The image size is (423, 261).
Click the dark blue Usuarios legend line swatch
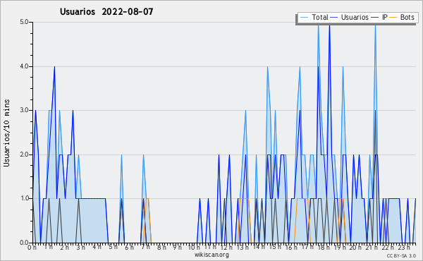point(334,18)
